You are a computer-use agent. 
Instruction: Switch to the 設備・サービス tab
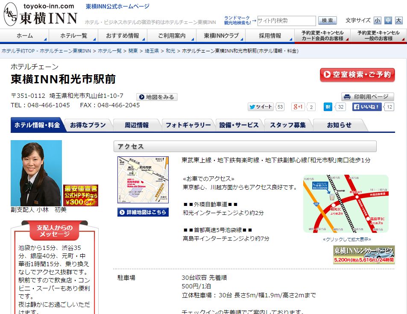239,125
